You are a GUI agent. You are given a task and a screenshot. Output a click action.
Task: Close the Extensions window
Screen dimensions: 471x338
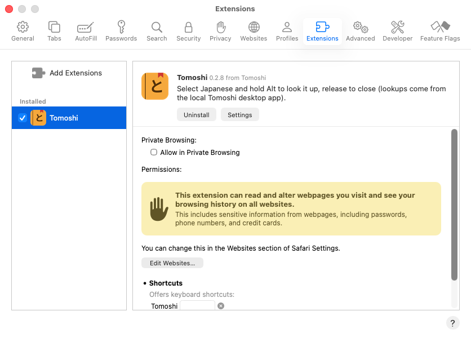click(9, 9)
